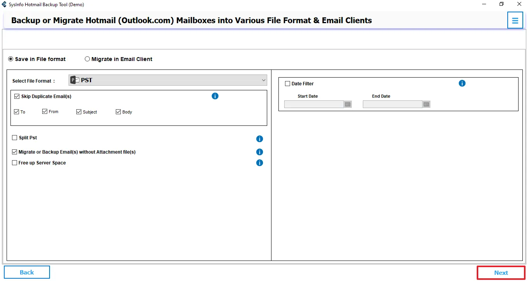
Task: Toggle the From duplicate criteria checkbox
Action: click(x=45, y=112)
